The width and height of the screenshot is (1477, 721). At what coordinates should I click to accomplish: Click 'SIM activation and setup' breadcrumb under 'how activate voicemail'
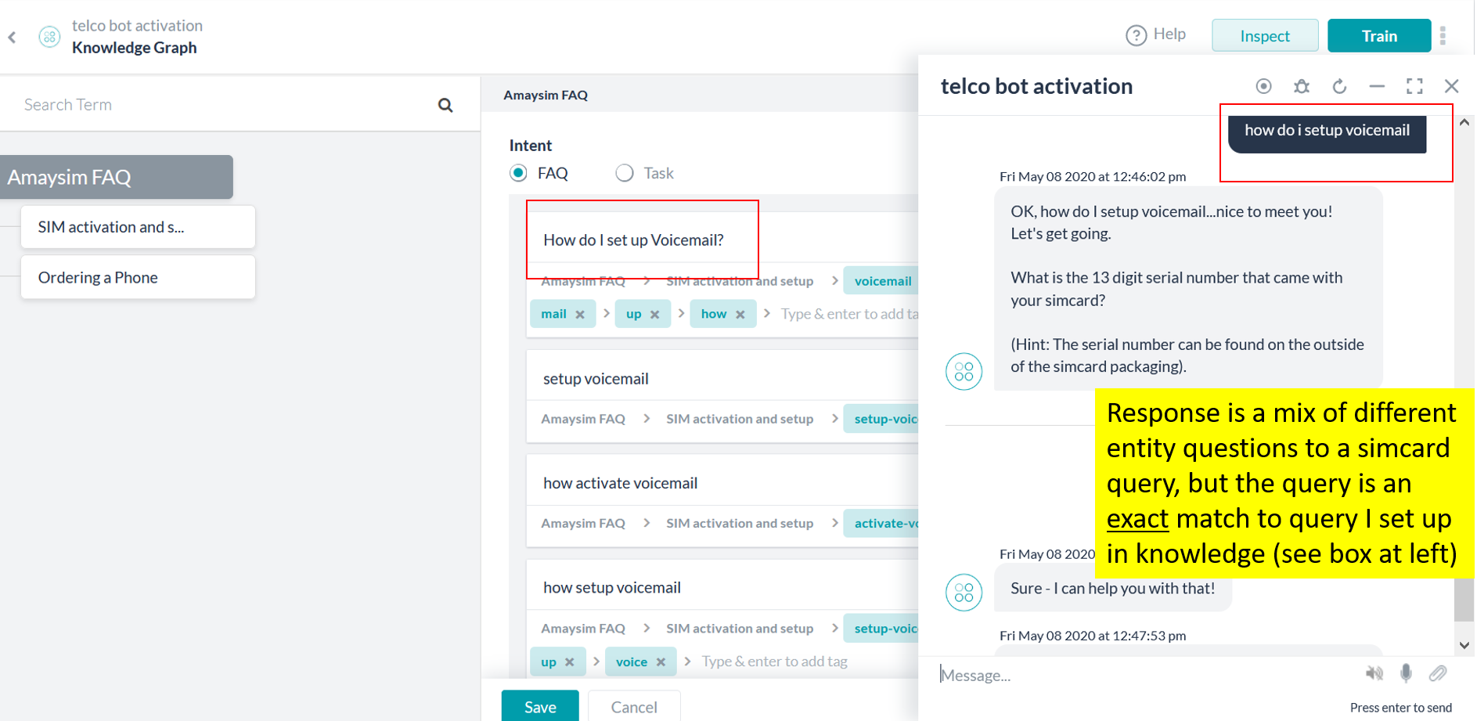coord(740,523)
